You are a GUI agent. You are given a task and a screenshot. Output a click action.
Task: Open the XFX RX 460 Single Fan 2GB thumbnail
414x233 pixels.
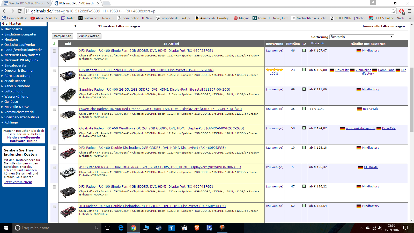(x=68, y=56)
